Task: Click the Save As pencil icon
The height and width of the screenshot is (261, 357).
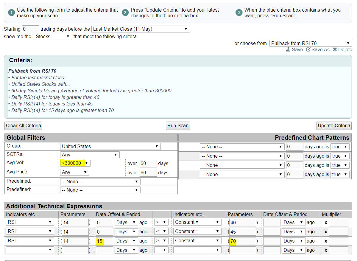Action: 308,50
